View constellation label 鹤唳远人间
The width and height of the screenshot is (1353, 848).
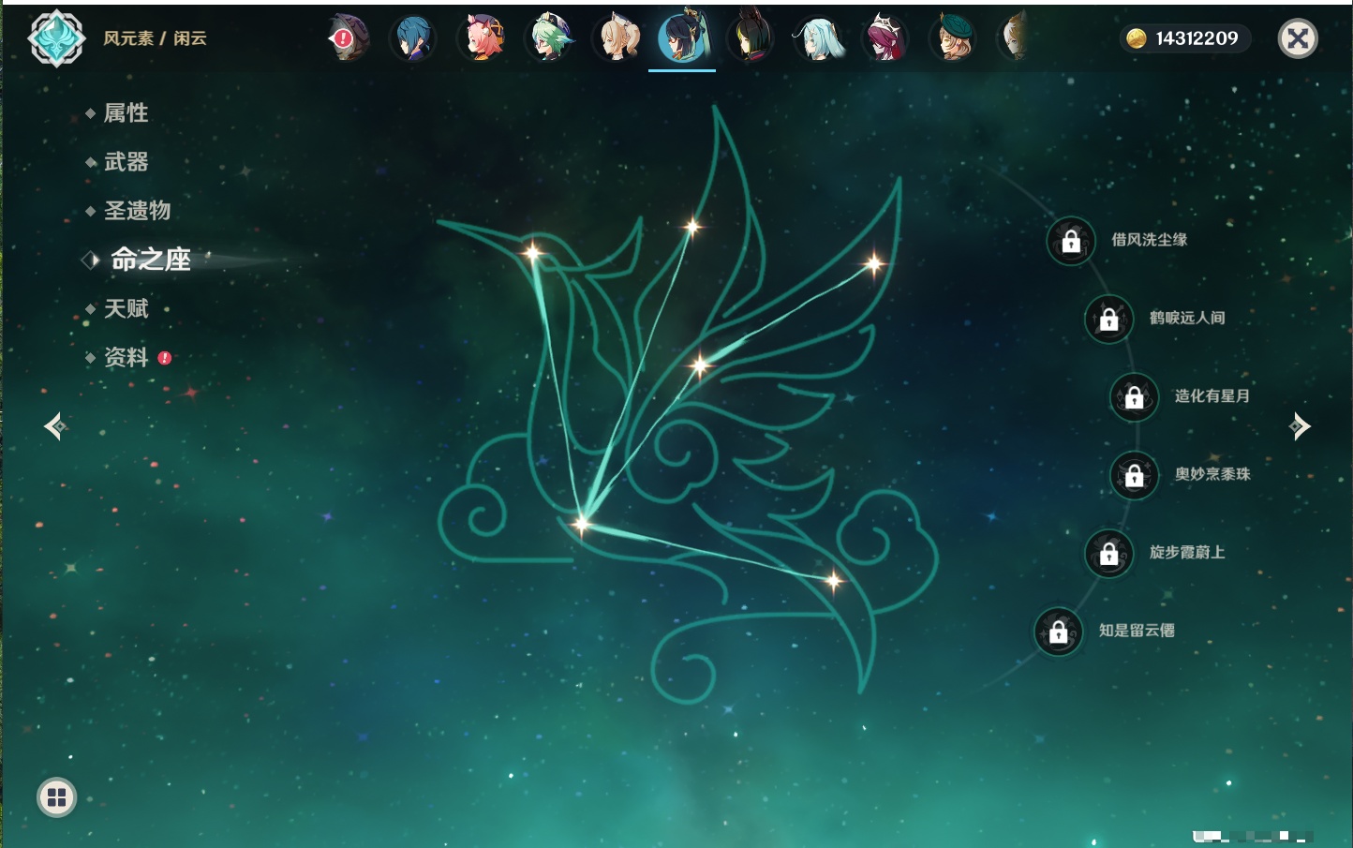coord(1187,318)
